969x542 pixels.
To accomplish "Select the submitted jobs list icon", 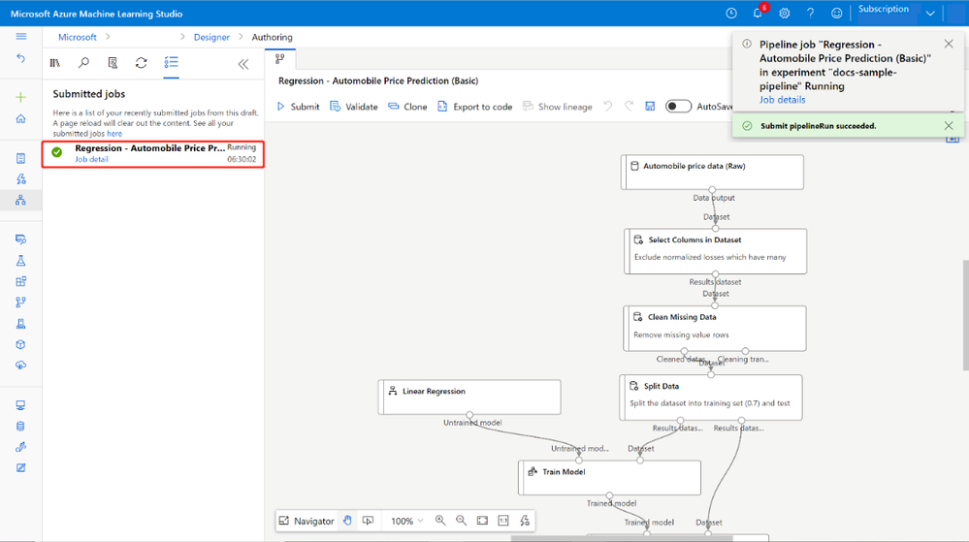I will pyautogui.click(x=171, y=63).
